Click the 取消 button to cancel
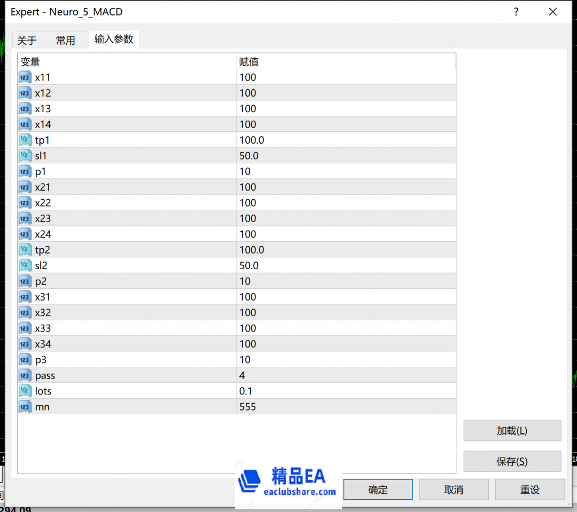 point(454,490)
